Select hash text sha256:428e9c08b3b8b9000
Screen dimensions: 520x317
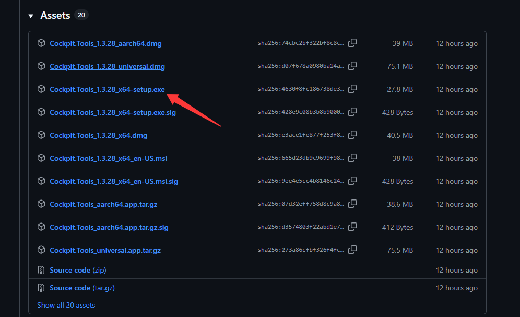(x=301, y=112)
